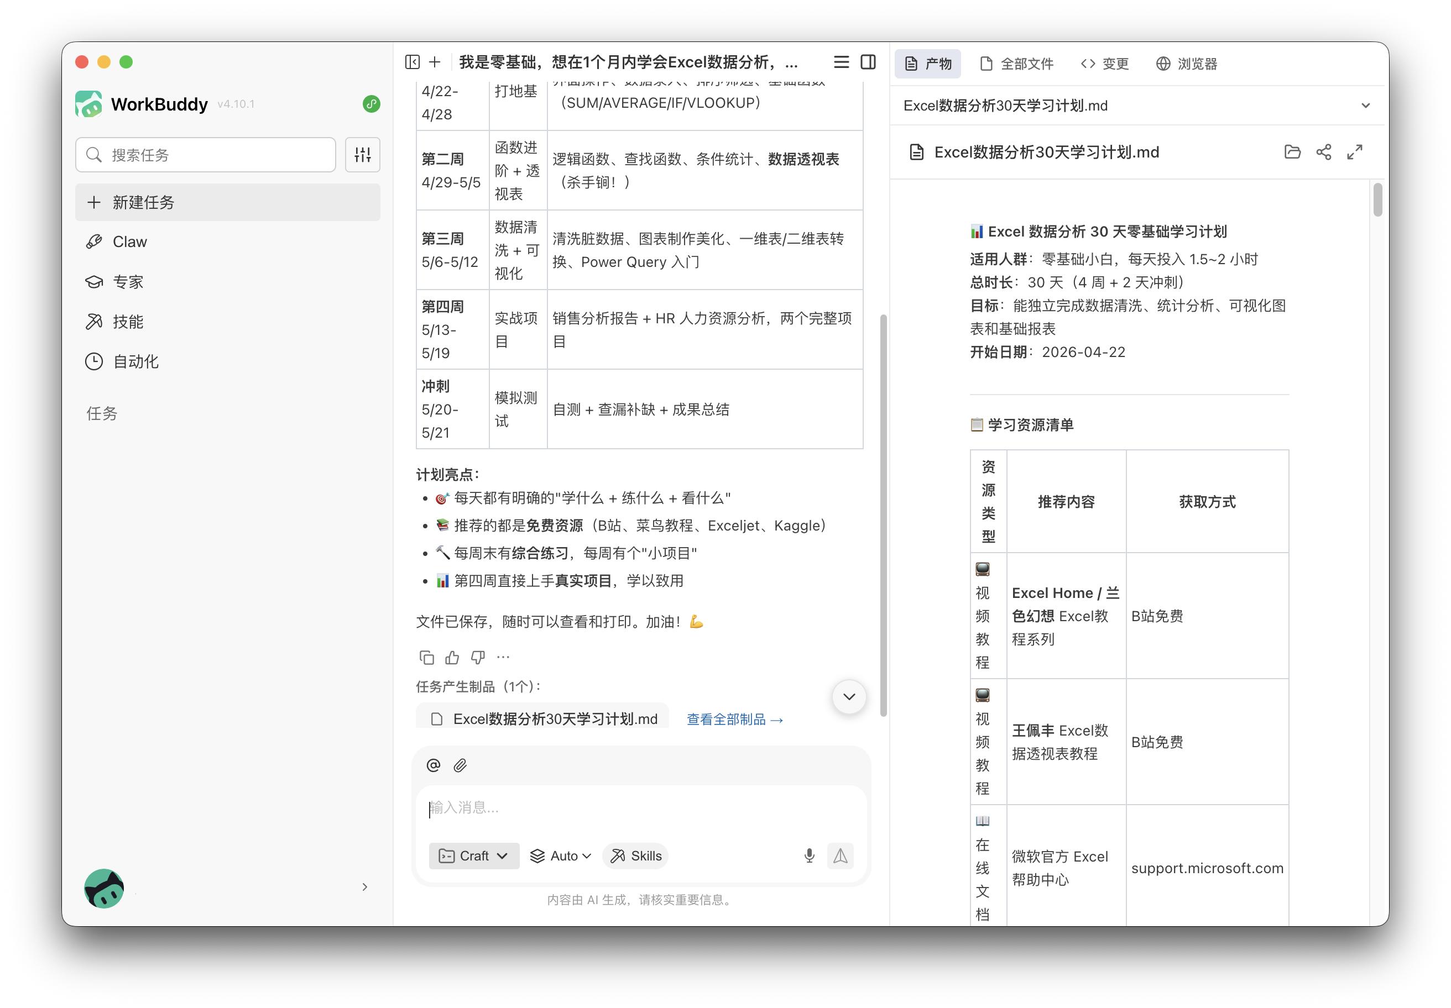The width and height of the screenshot is (1451, 1008).
Task: Open the Auto model dropdown
Action: [561, 856]
